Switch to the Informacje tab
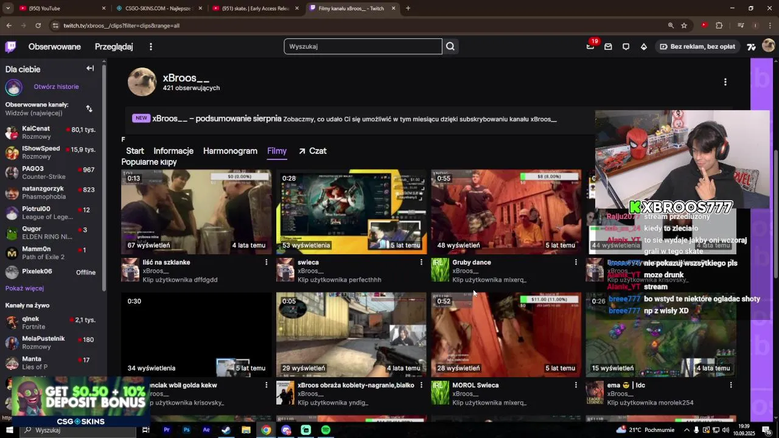 tap(173, 151)
